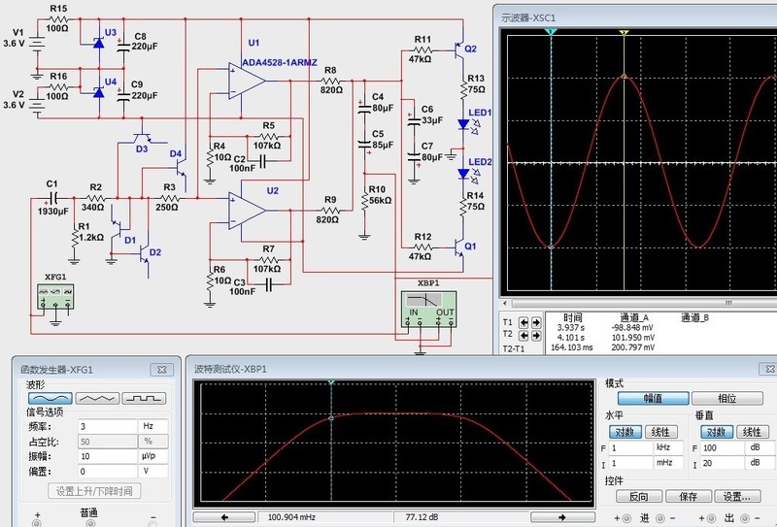Switch Bode plotter mode to 相位
This screenshot has width=777, height=527.
tap(727, 399)
